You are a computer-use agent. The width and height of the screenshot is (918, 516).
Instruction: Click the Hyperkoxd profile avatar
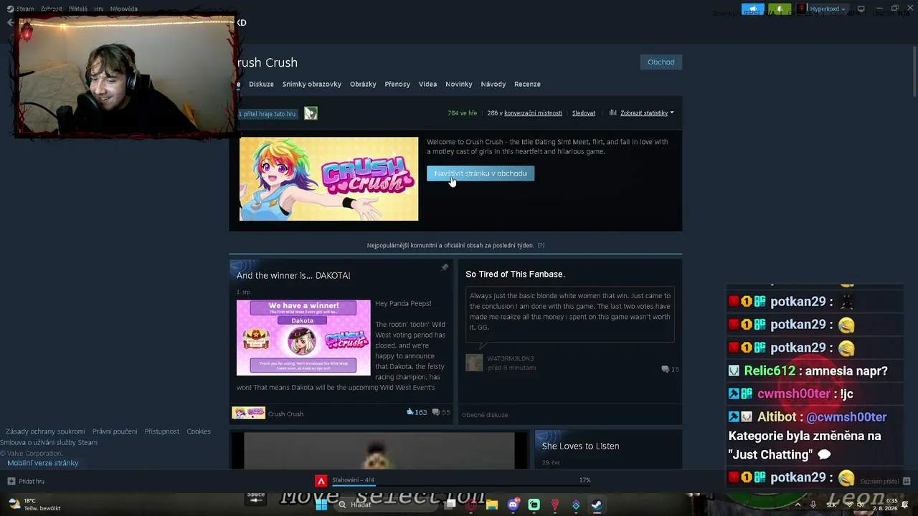coord(801,9)
